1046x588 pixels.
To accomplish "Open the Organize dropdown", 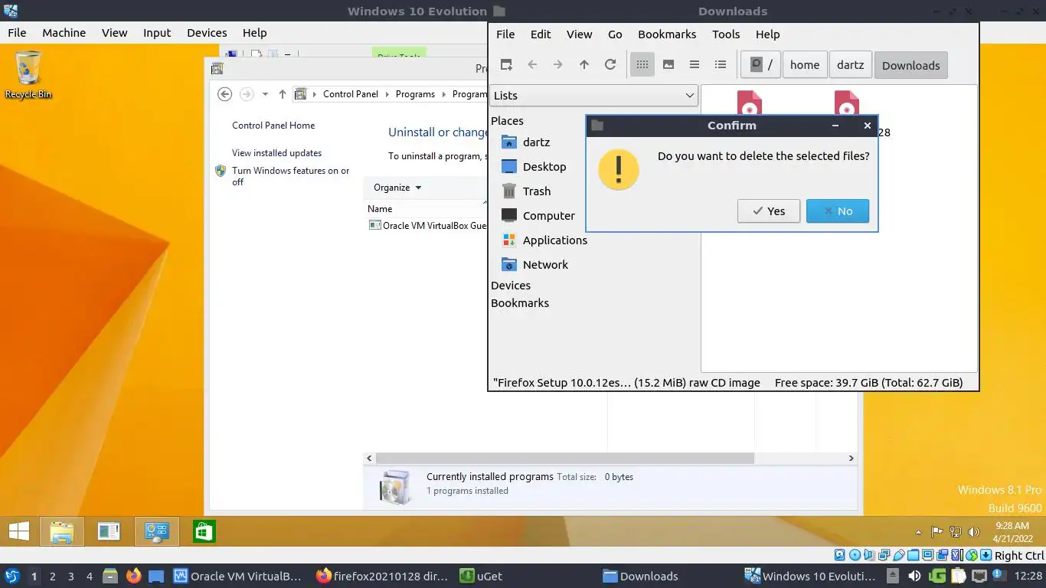I will pos(397,188).
